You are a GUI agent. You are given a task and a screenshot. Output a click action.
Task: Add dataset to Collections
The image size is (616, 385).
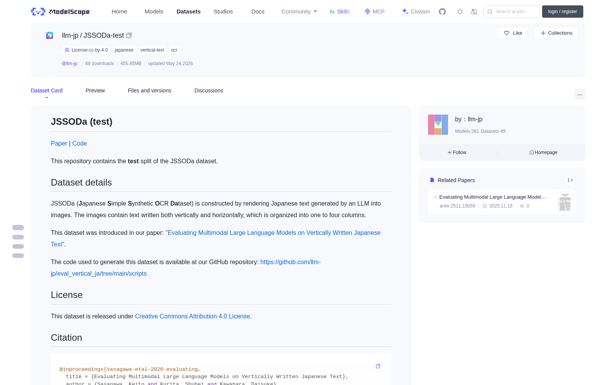pyautogui.click(x=556, y=33)
